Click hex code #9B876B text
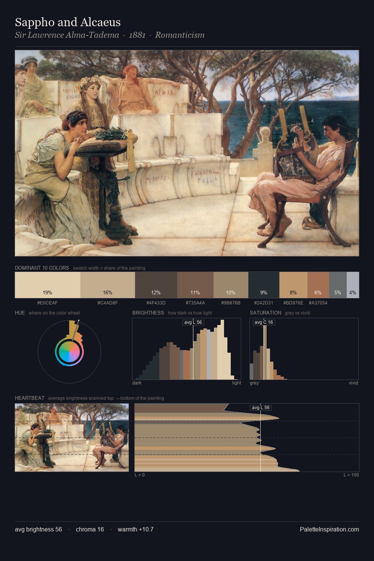This screenshot has height=561, width=374. point(231,303)
